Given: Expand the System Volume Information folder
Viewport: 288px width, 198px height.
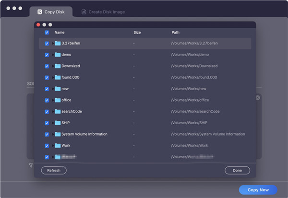Looking at the screenshot, I should (53, 134).
